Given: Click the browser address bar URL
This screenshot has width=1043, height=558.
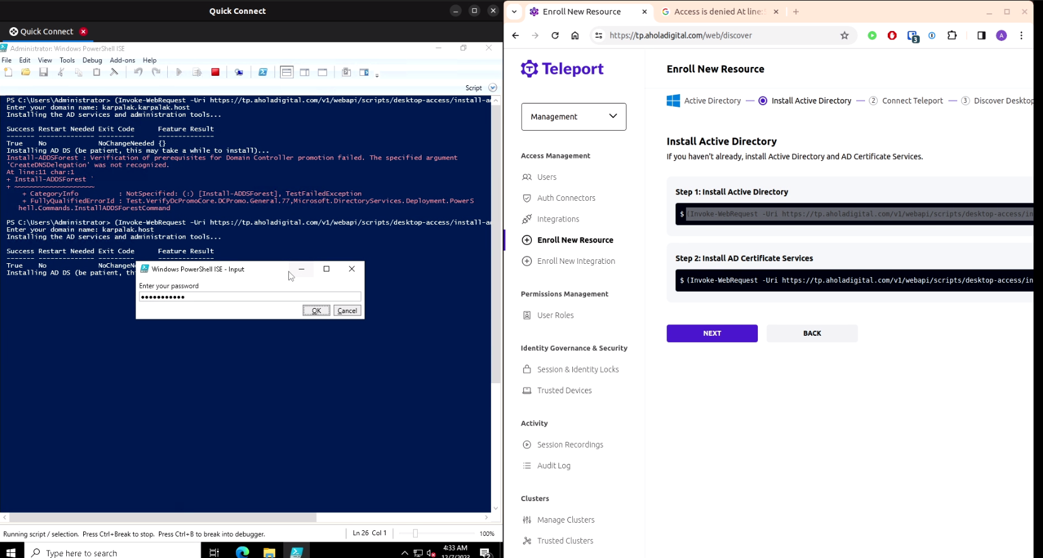Looking at the screenshot, I should coord(681,35).
